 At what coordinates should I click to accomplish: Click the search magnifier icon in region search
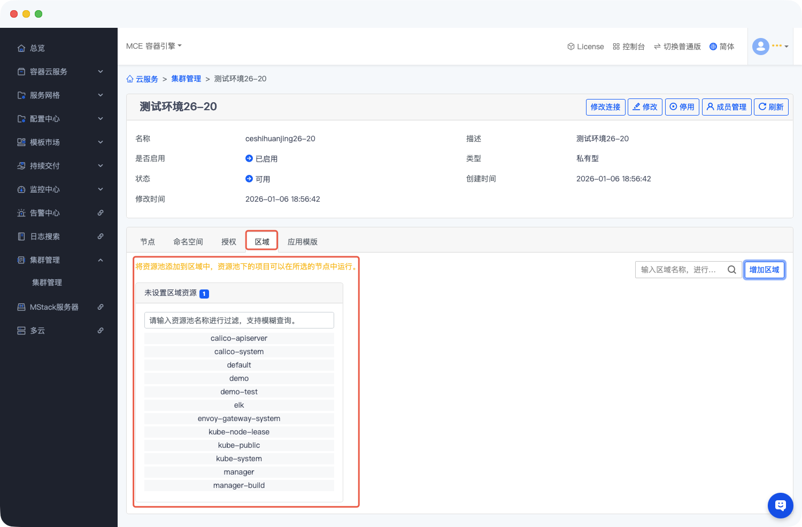[x=731, y=270]
